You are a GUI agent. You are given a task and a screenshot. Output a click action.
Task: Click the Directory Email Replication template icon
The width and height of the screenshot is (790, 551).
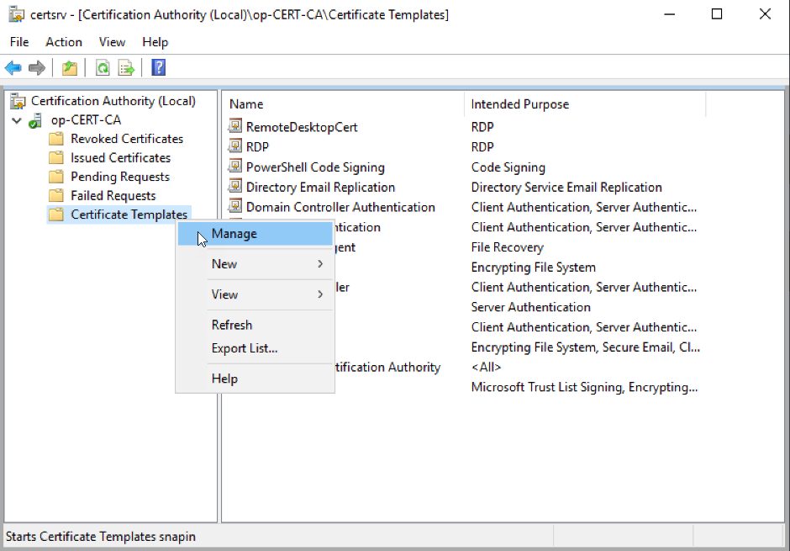pos(234,187)
